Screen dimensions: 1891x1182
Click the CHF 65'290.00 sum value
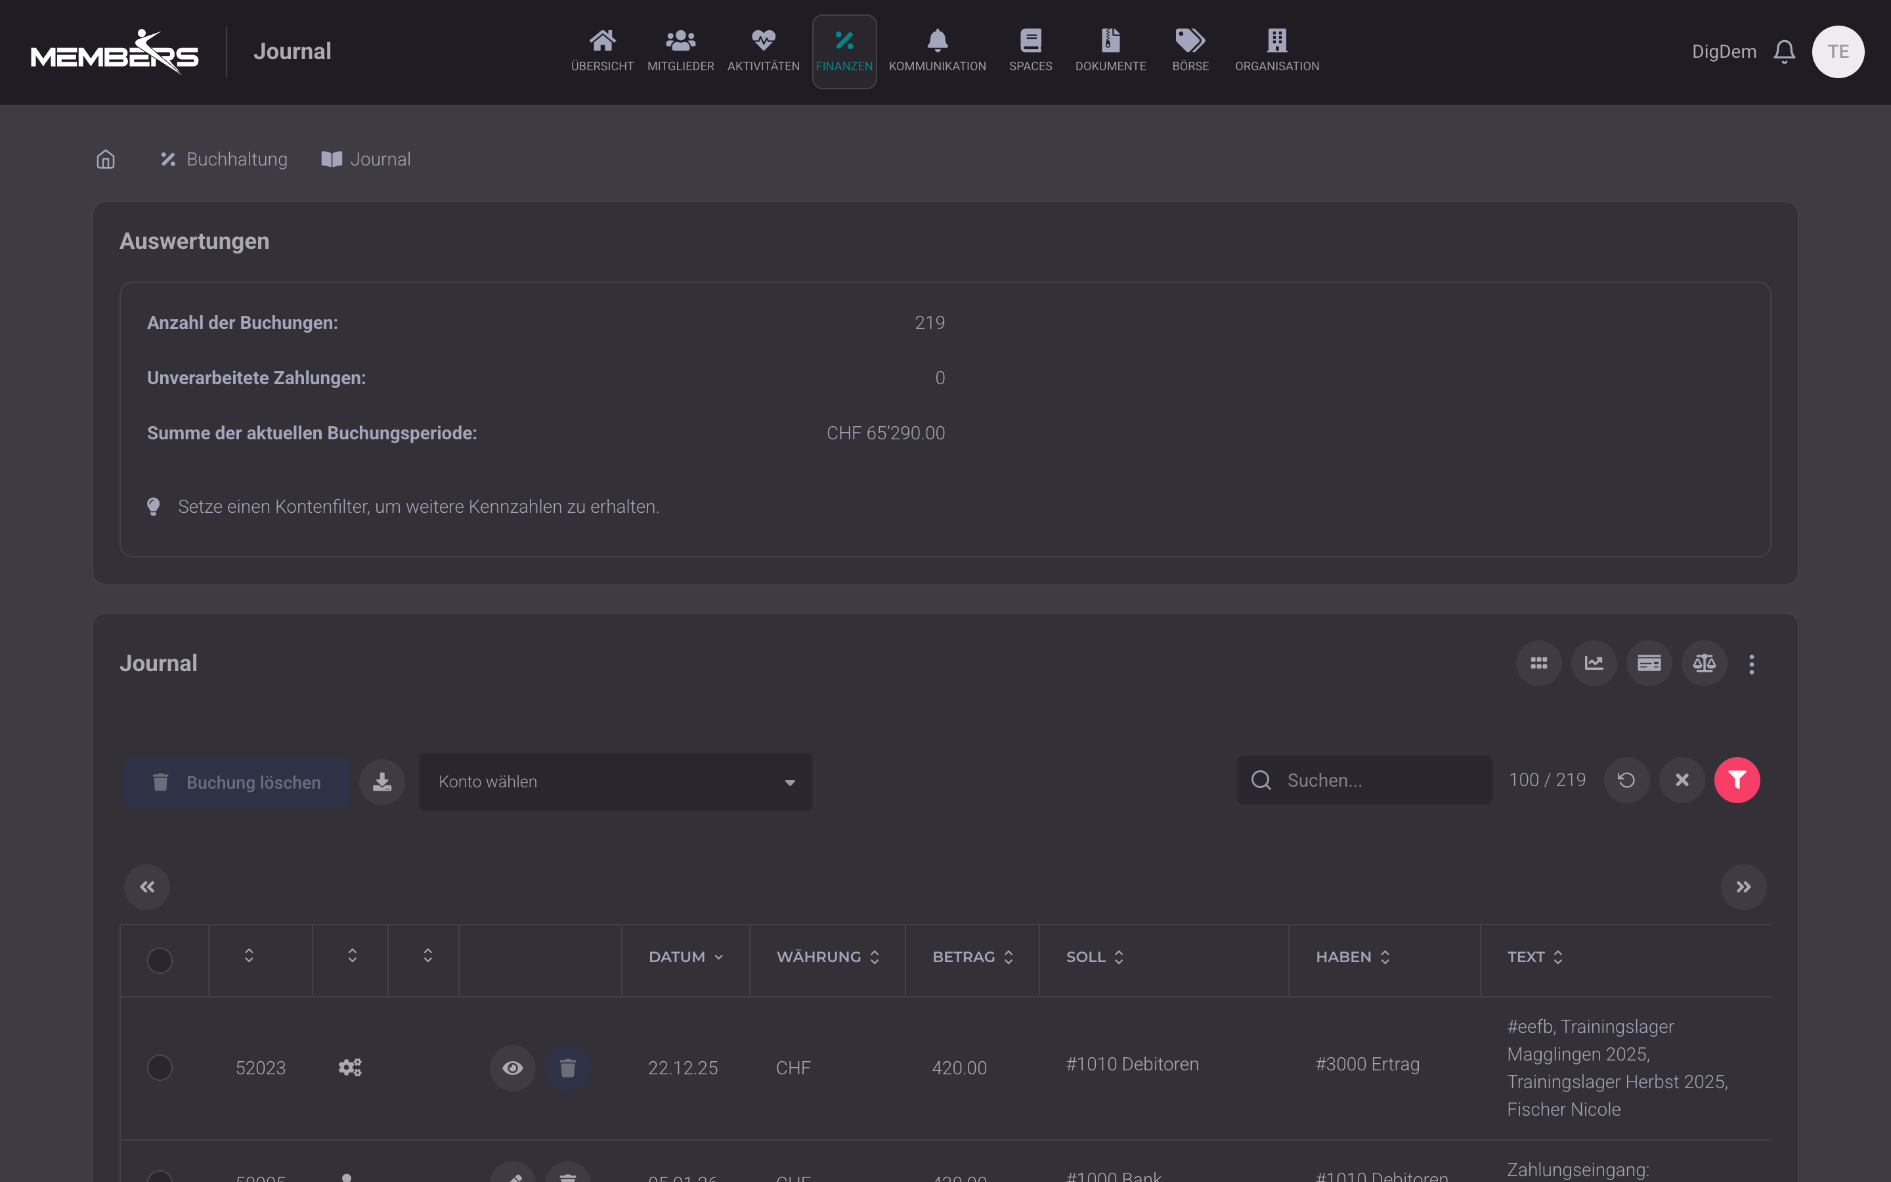click(x=886, y=433)
